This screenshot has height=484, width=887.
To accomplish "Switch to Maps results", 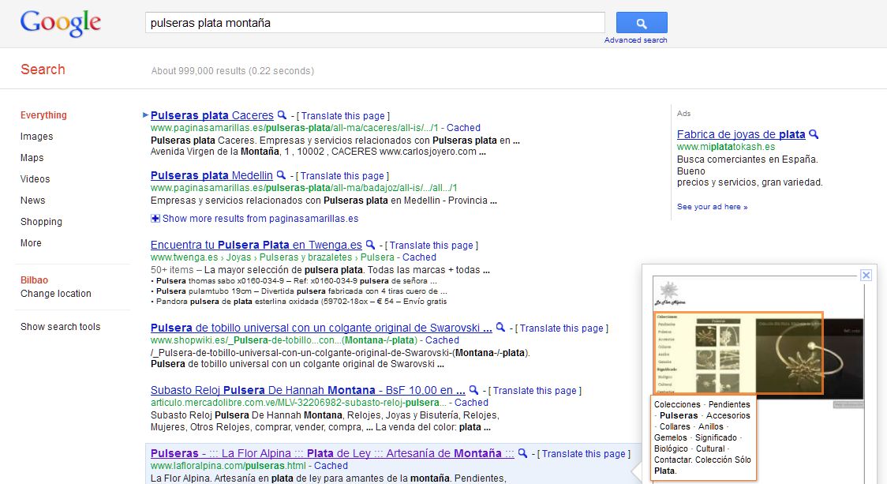I will 32,158.
